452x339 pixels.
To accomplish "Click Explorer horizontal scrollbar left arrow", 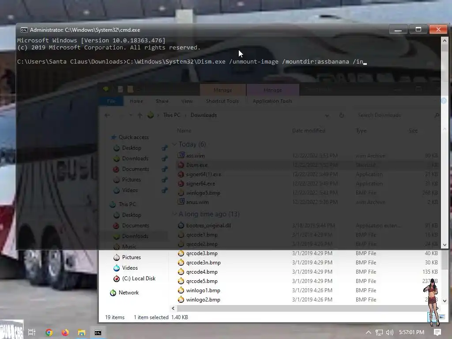I will coord(173,309).
